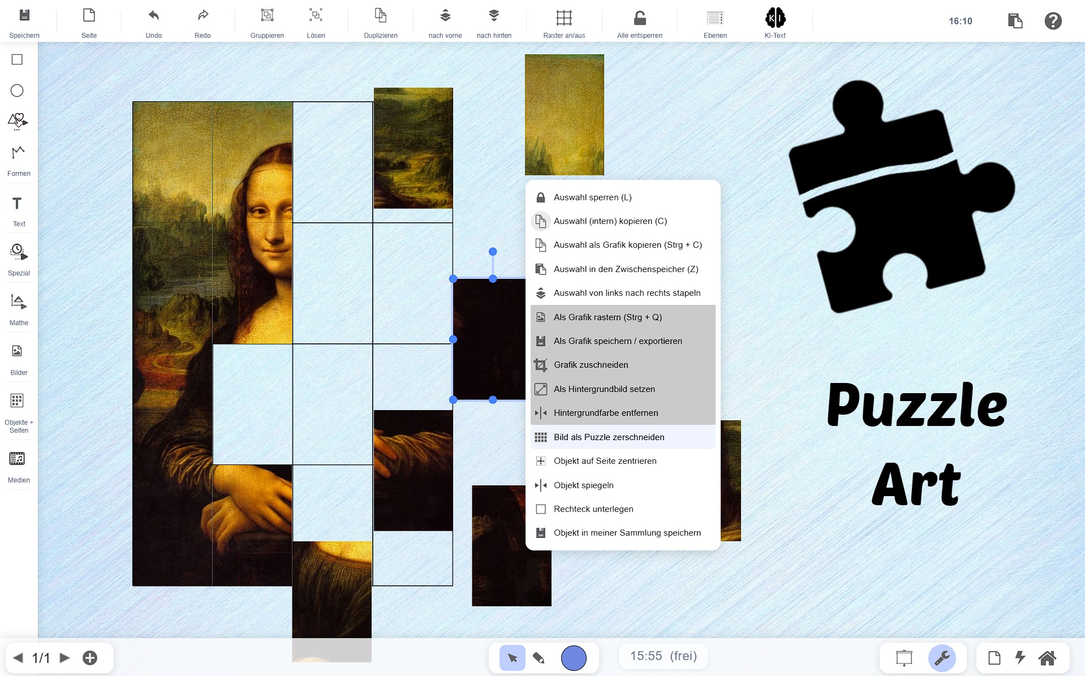1085x676 pixels.
Task: Open the help question mark icon
Action: tap(1053, 21)
